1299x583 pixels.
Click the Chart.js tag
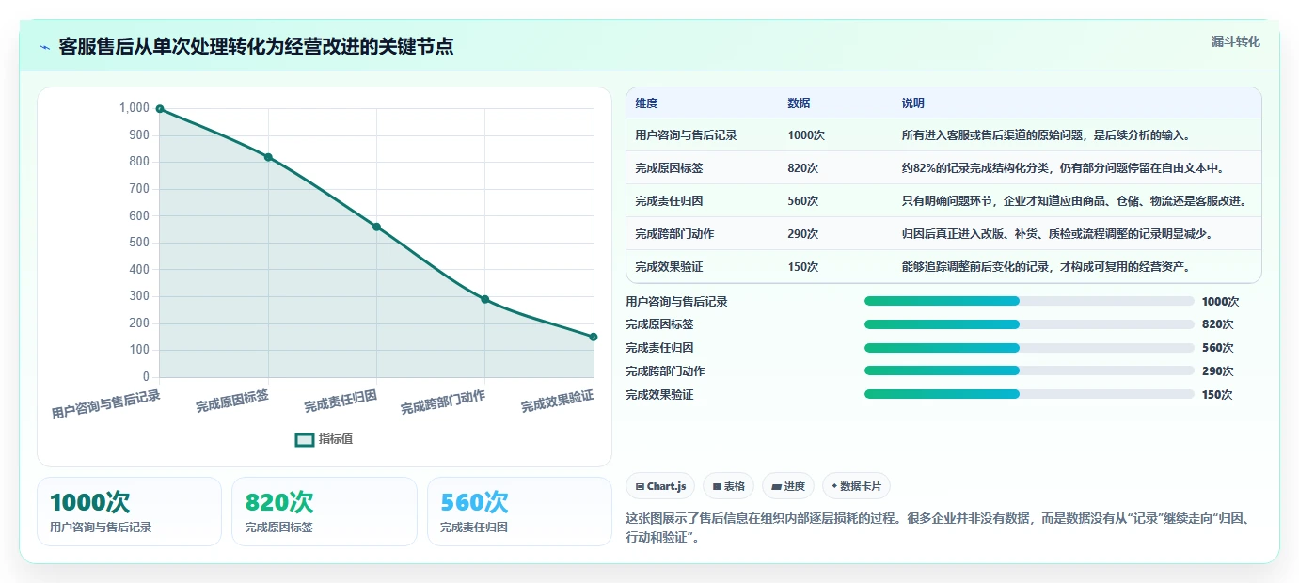661,486
